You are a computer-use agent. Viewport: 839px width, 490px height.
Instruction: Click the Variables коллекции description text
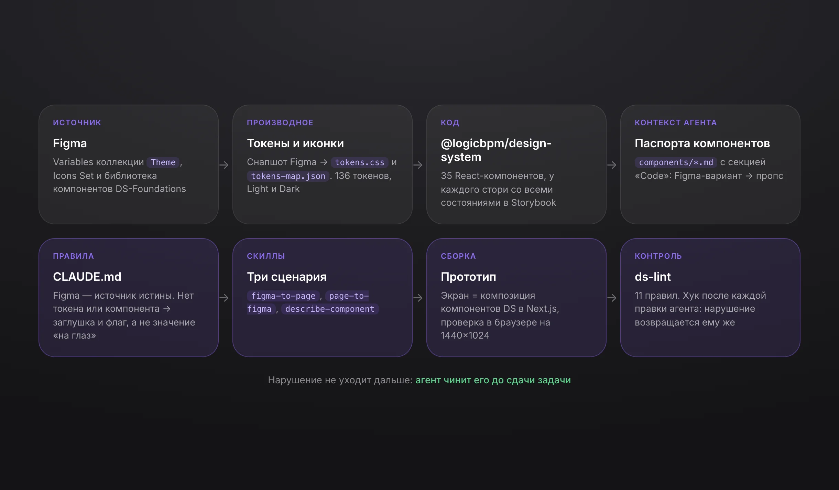(119, 175)
